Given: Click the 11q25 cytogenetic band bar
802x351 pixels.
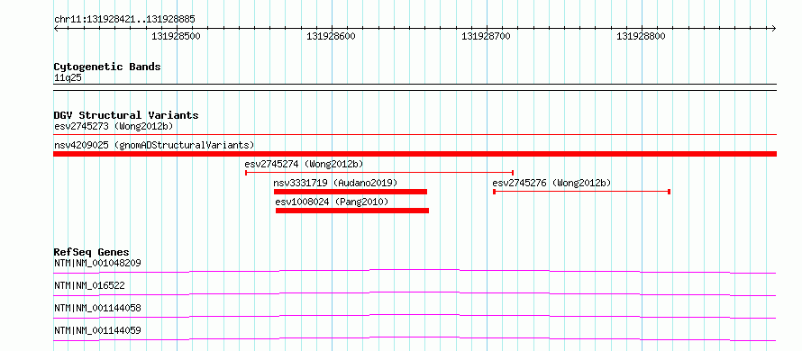Looking at the screenshot, I should 415,87.
